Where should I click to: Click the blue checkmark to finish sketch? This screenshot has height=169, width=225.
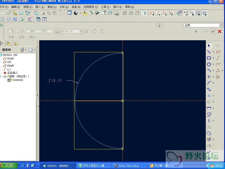click(x=209, y=152)
